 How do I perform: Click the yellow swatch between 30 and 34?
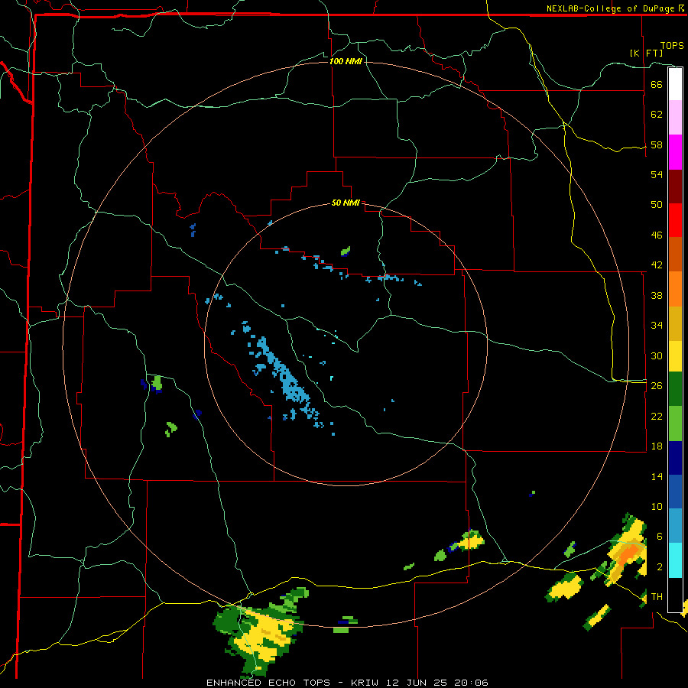pos(675,356)
